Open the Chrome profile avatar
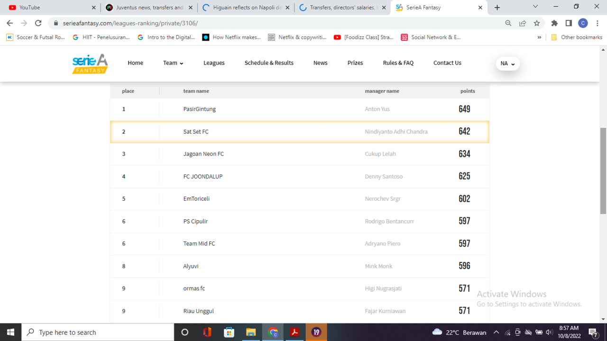The height and width of the screenshot is (341, 607). point(583,23)
